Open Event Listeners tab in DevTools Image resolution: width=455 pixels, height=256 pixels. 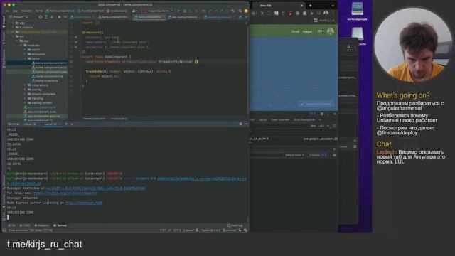click(x=280, y=120)
